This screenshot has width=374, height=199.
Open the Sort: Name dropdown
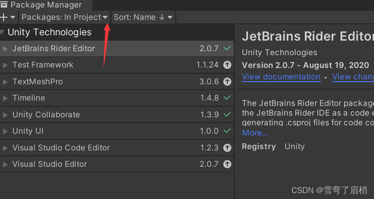coord(143,17)
